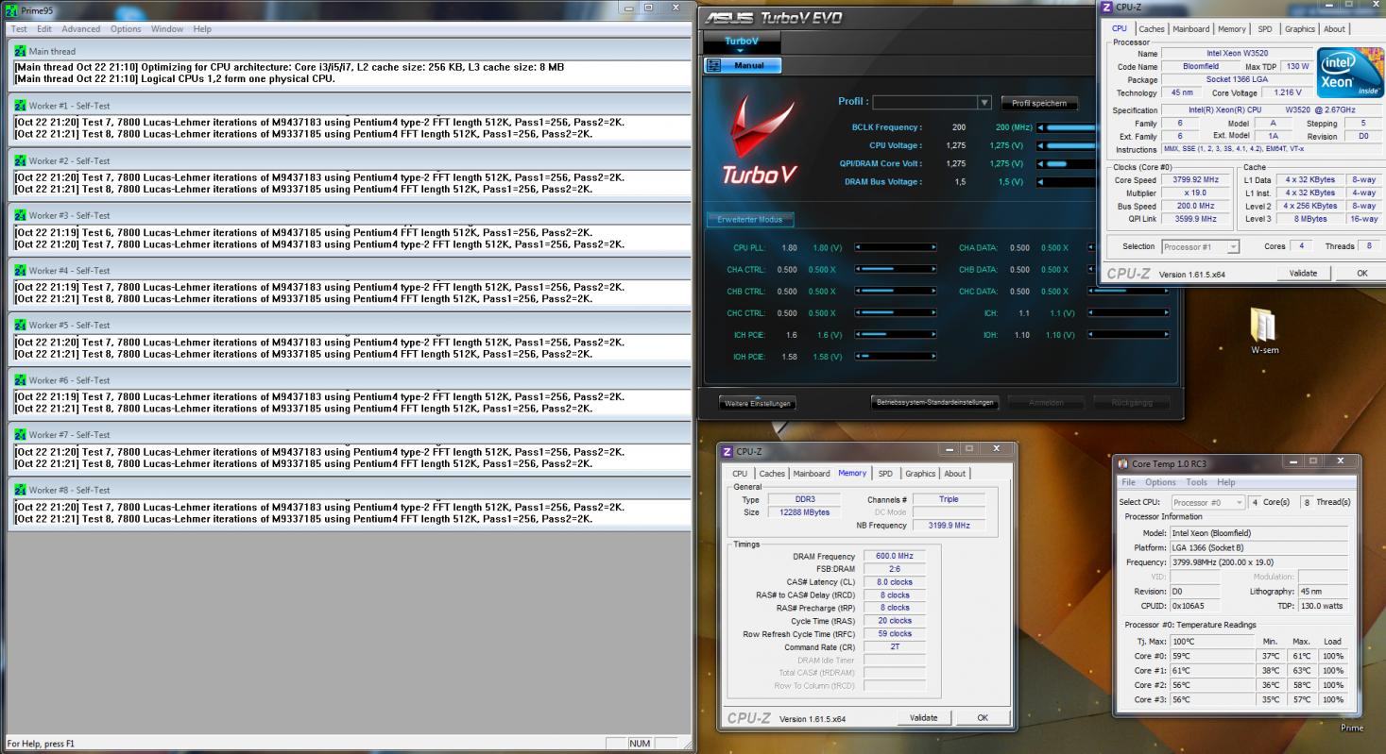This screenshot has width=1386, height=754.
Task: Click the Core Temp title bar icon
Action: [x=1123, y=463]
